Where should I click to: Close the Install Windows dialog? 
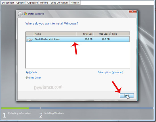coord(133,11)
